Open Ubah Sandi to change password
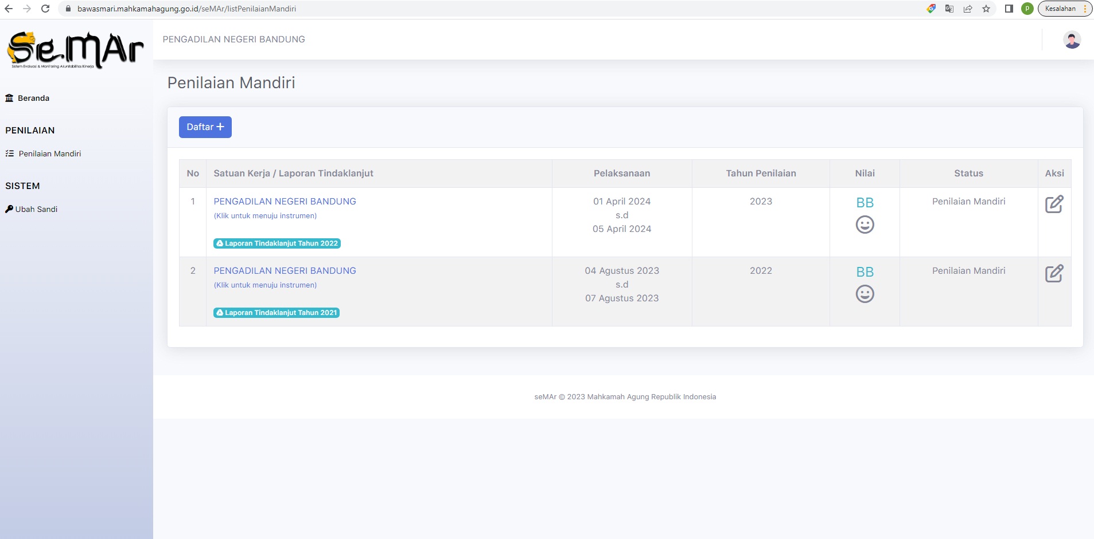 point(36,209)
